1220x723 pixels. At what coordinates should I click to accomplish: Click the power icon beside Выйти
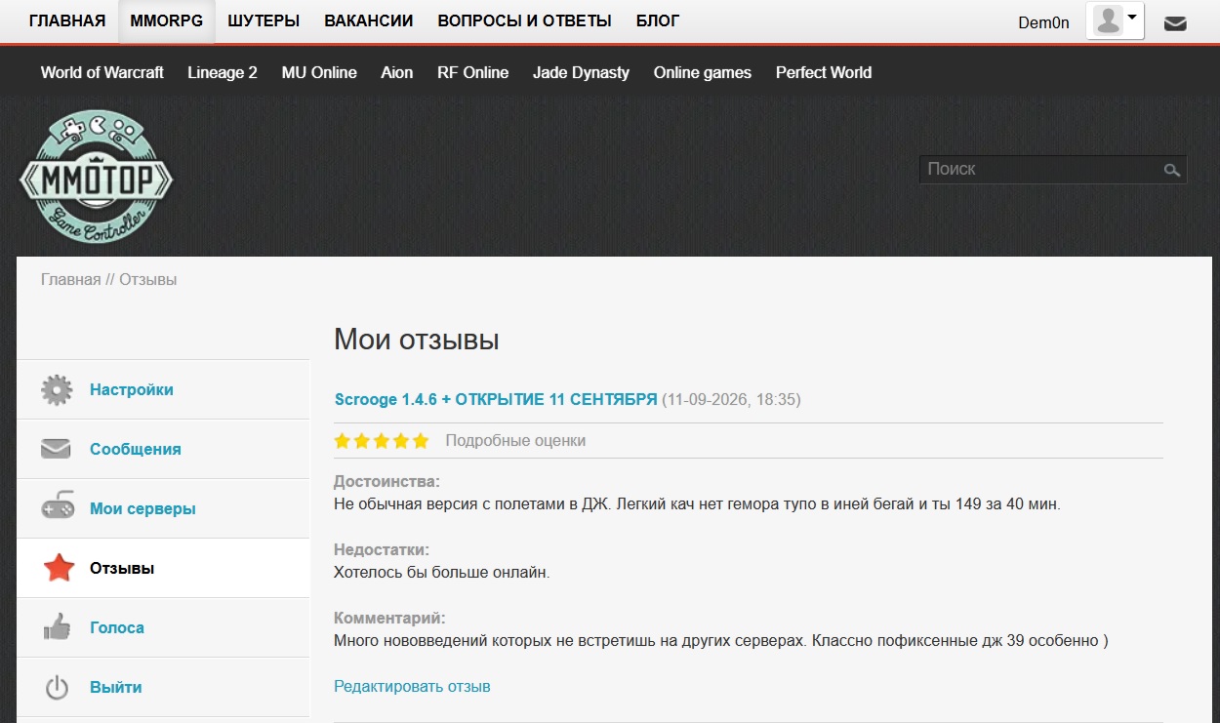57,688
